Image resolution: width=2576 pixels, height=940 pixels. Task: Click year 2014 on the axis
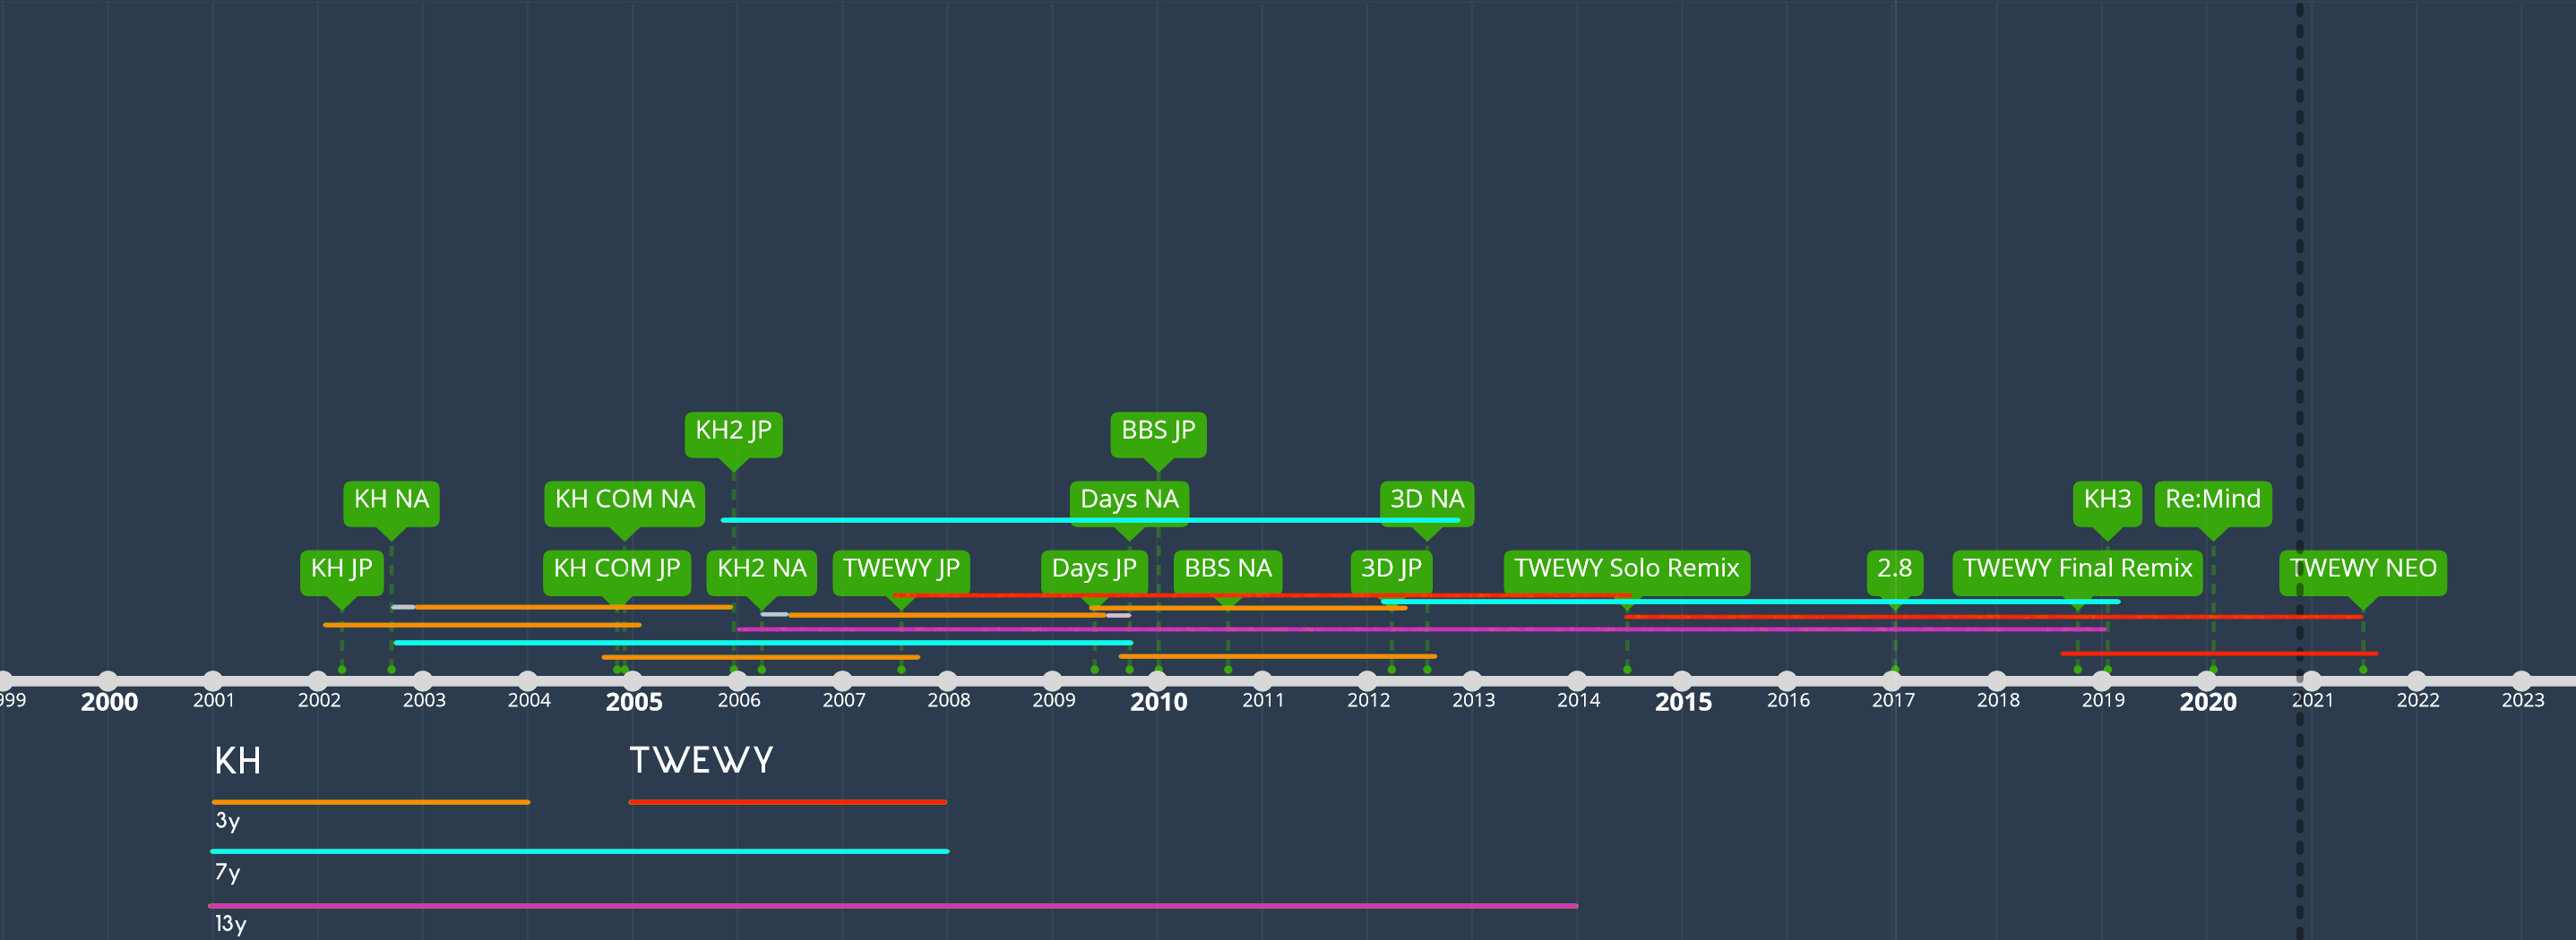[1579, 700]
